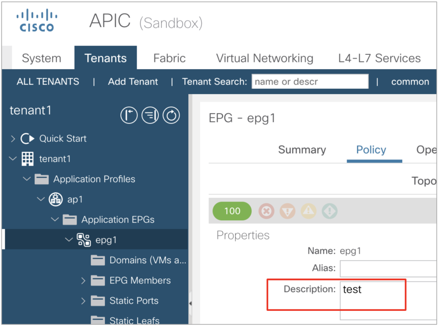Click the orange major faults icon
442x330 pixels.
[287, 211]
